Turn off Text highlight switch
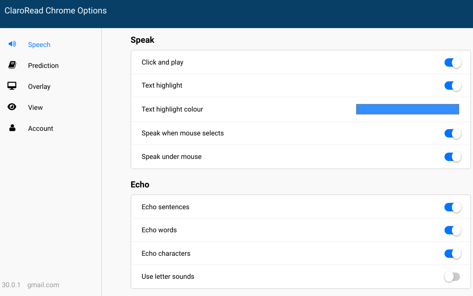 (452, 86)
